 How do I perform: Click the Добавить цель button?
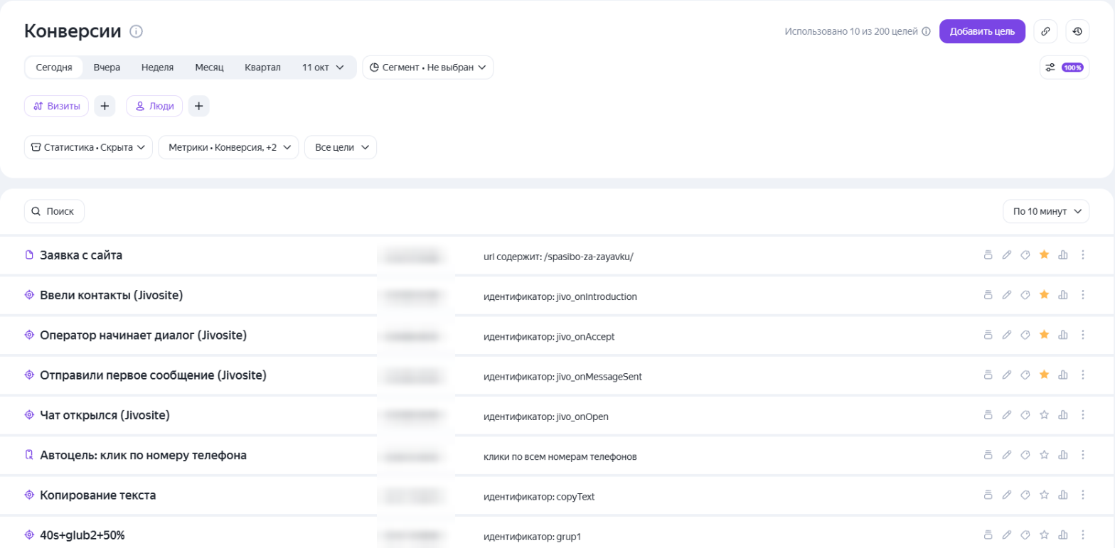pyautogui.click(x=982, y=31)
